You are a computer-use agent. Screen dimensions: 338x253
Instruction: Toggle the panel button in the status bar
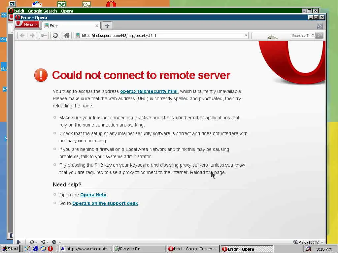pos(19,242)
